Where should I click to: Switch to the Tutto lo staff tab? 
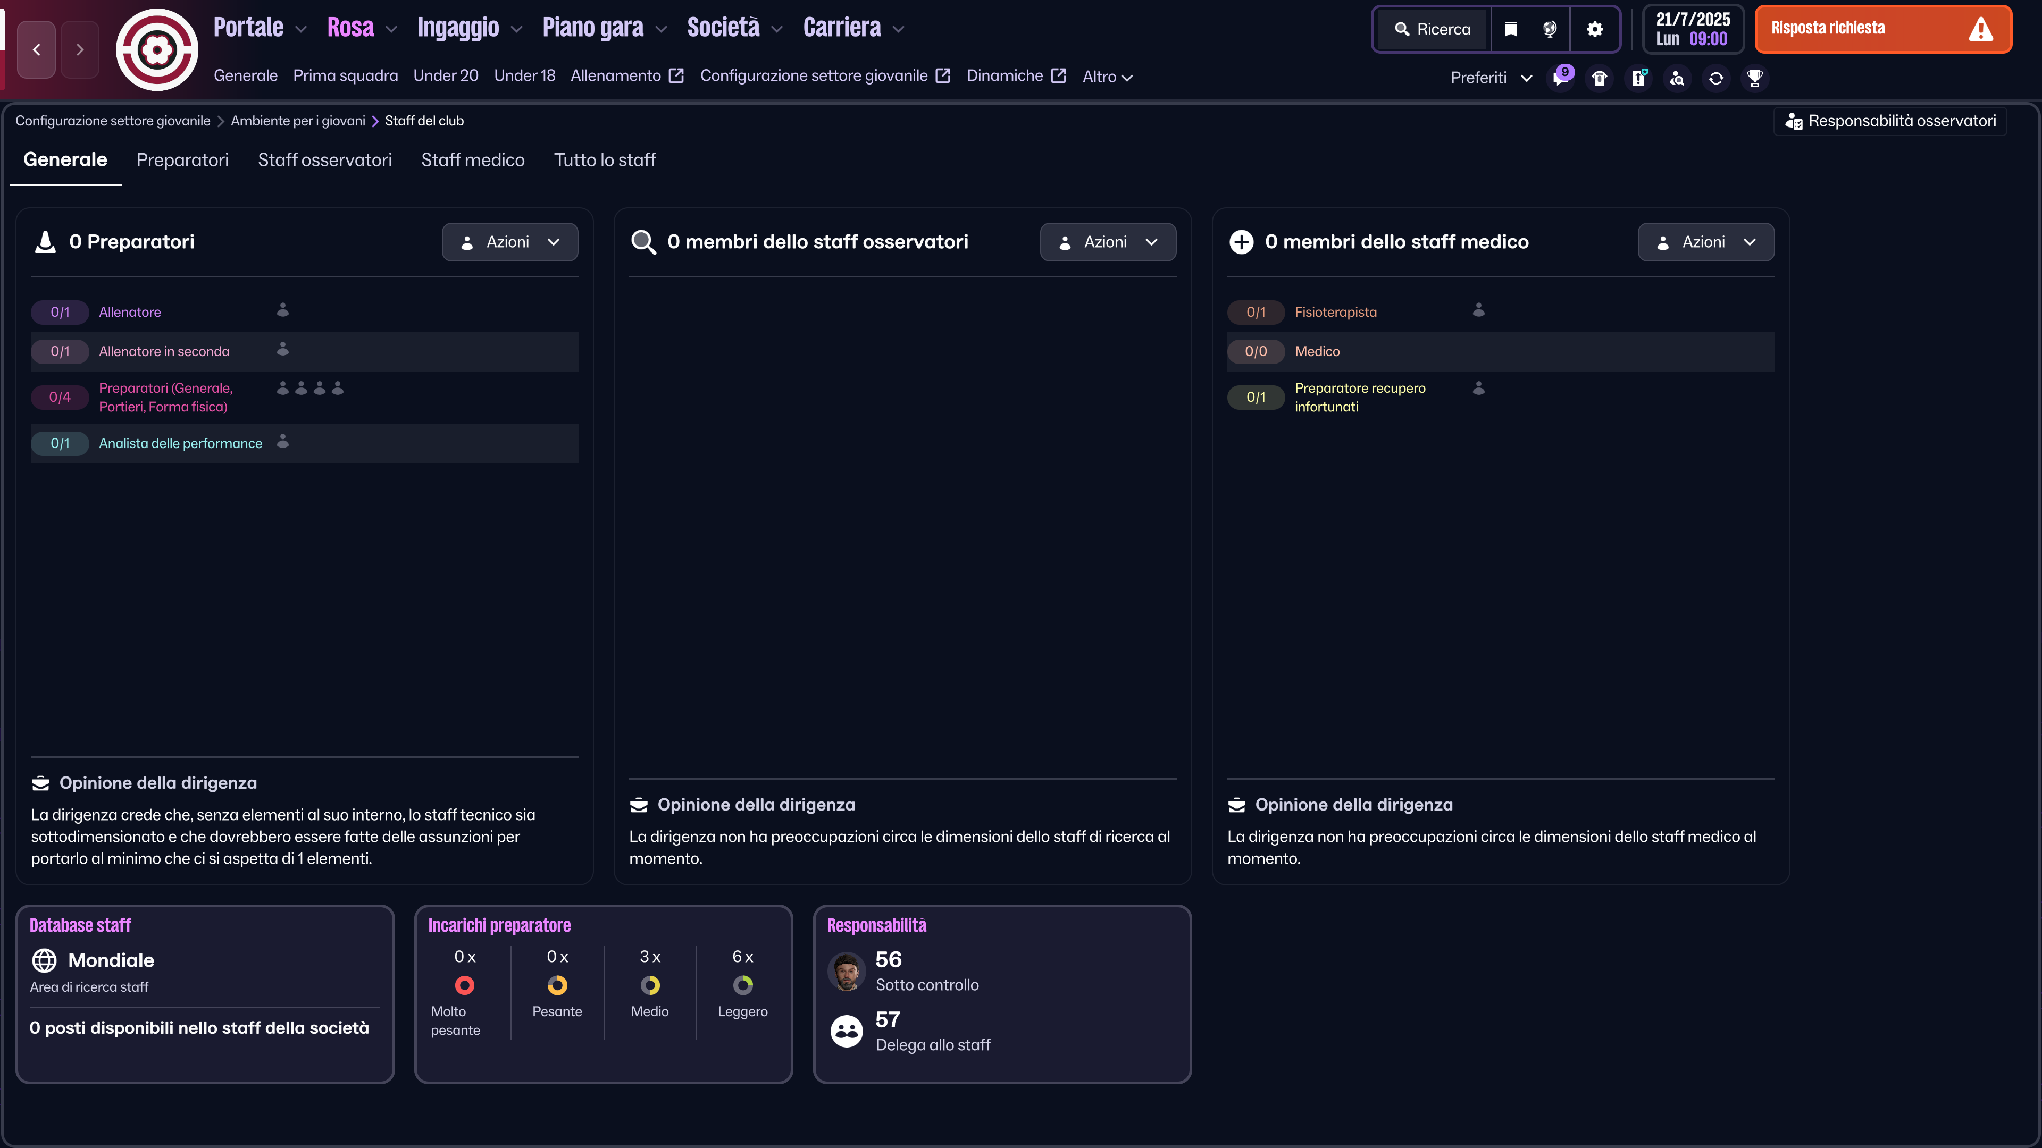point(605,160)
